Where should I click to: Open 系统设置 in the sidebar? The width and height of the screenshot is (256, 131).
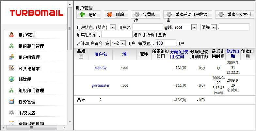pos(27,113)
